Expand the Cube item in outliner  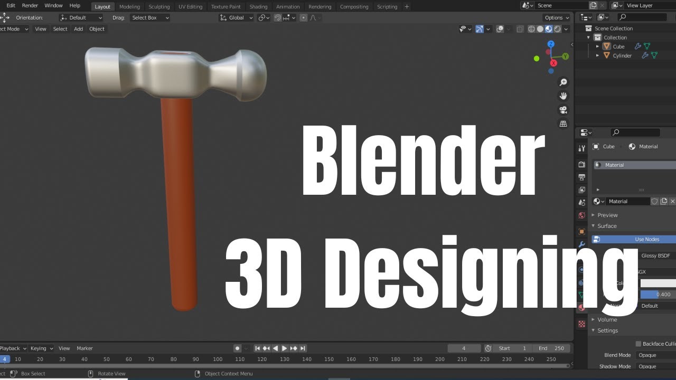point(598,46)
